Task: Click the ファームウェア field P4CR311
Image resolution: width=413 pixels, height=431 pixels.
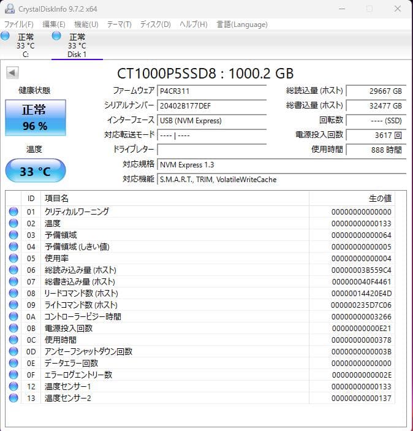Action: 212,91
